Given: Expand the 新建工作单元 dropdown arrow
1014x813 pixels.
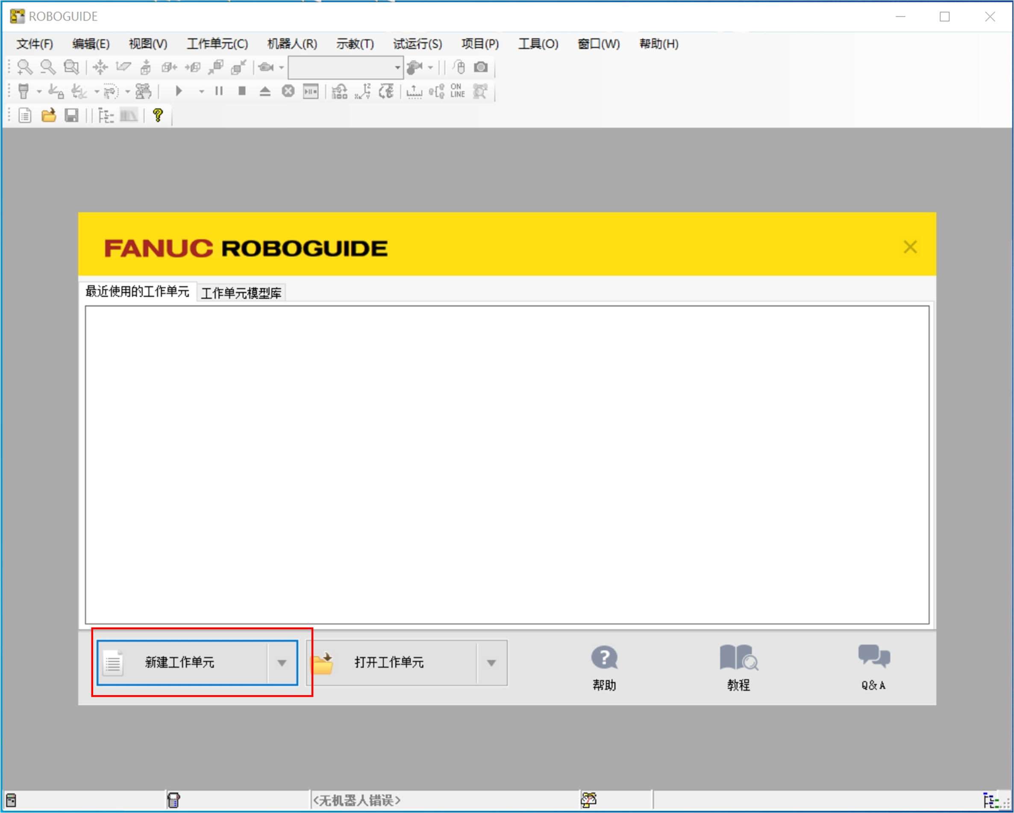Looking at the screenshot, I should 282,663.
